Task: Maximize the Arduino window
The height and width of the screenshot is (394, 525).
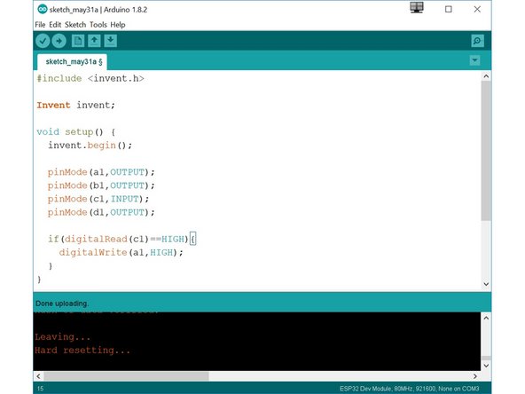Action: (x=449, y=10)
